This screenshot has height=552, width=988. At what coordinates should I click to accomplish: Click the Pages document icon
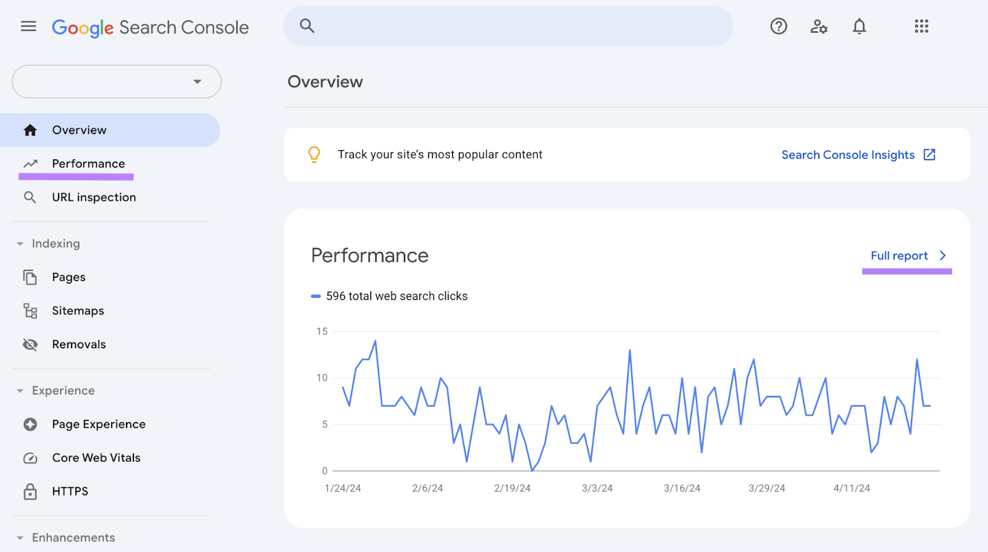click(x=30, y=277)
